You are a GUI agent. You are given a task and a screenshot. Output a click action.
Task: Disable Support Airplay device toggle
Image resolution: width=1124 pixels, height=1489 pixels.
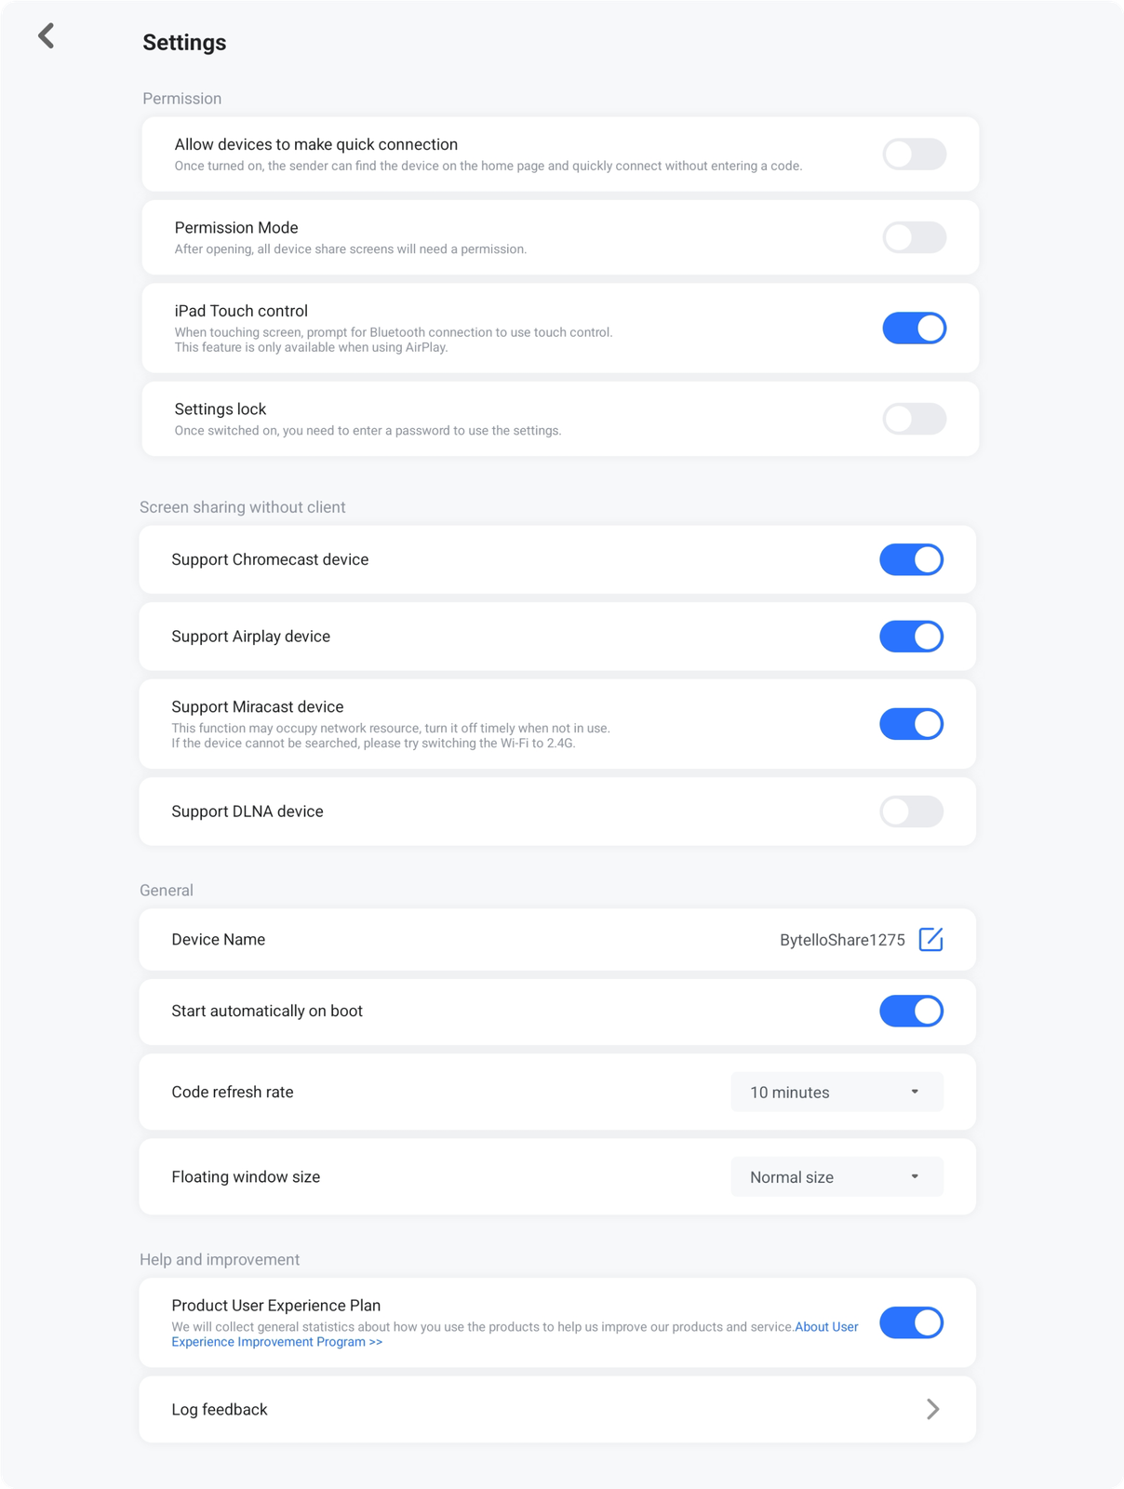(911, 637)
